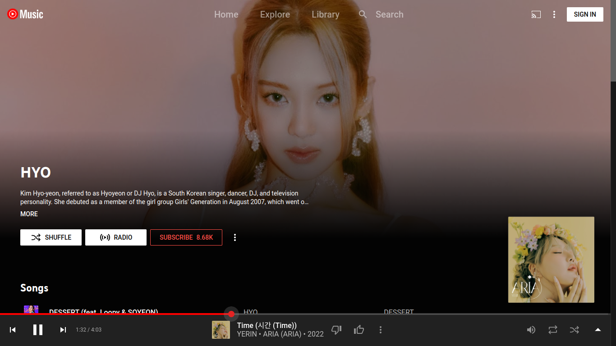The width and height of the screenshot is (616, 346).
Task: Open YERIN artist link in player bar
Action: 247,334
